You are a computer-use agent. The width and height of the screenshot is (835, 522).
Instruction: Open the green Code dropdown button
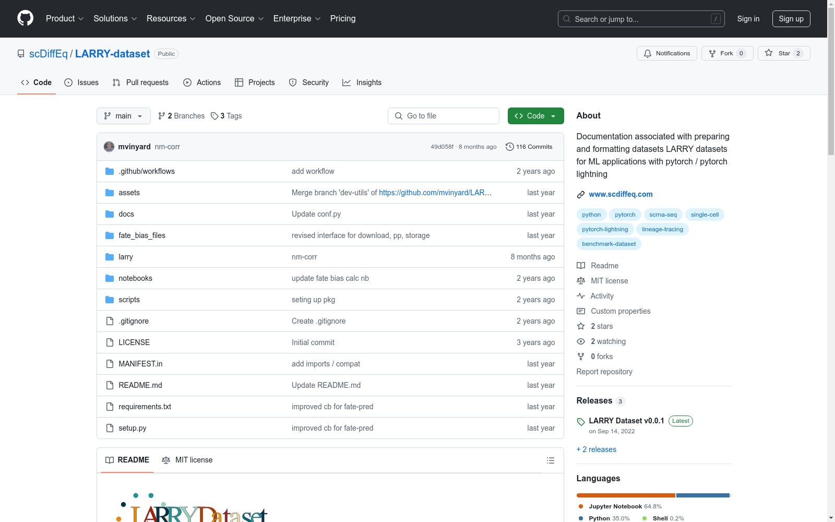point(535,116)
